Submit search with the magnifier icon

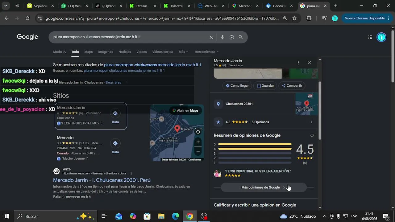click(x=241, y=37)
